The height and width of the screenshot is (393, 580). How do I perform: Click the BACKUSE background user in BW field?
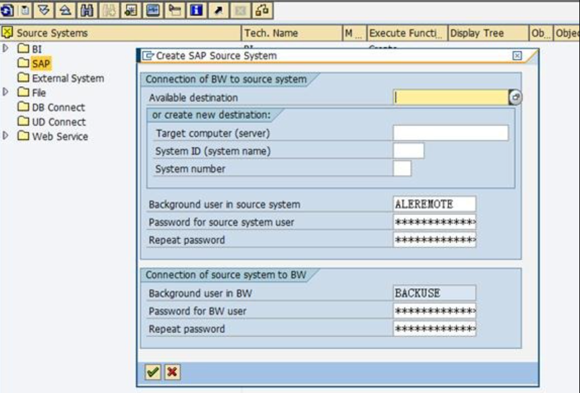click(434, 293)
